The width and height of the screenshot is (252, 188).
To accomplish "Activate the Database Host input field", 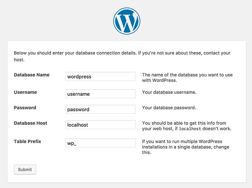I will pyautogui.click(x=101, y=125).
